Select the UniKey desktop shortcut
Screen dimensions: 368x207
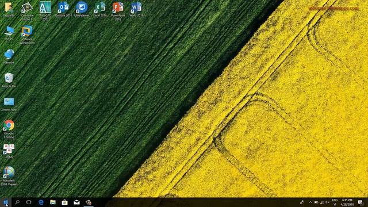click(9, 151)
